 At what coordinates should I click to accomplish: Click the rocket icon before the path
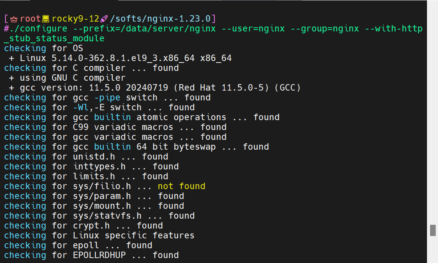pos(104,19)
